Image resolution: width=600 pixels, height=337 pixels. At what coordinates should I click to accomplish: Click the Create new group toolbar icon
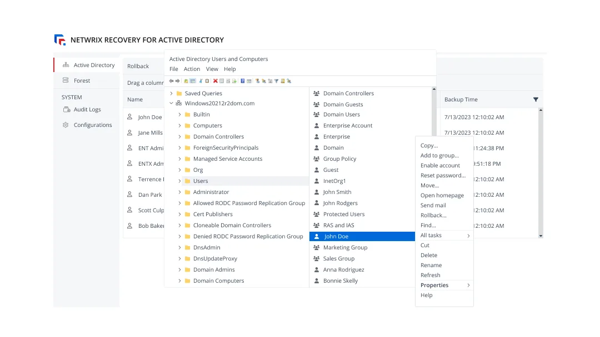264,81
